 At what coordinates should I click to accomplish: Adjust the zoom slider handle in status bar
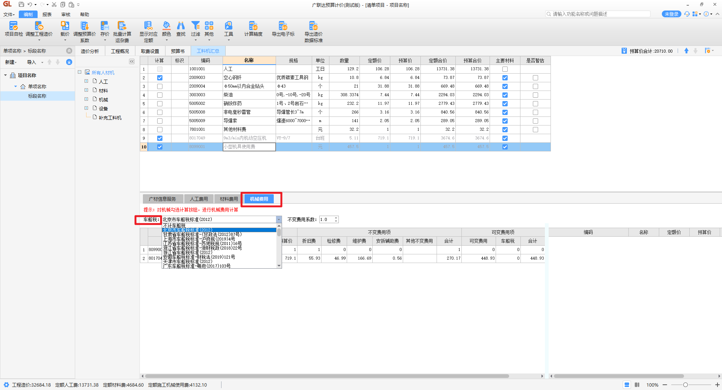[x=686, y=385]
